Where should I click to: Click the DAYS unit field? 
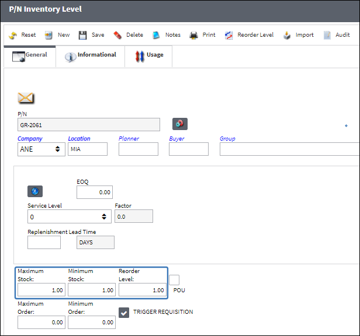pyautogui.click(x=95, y=242)
